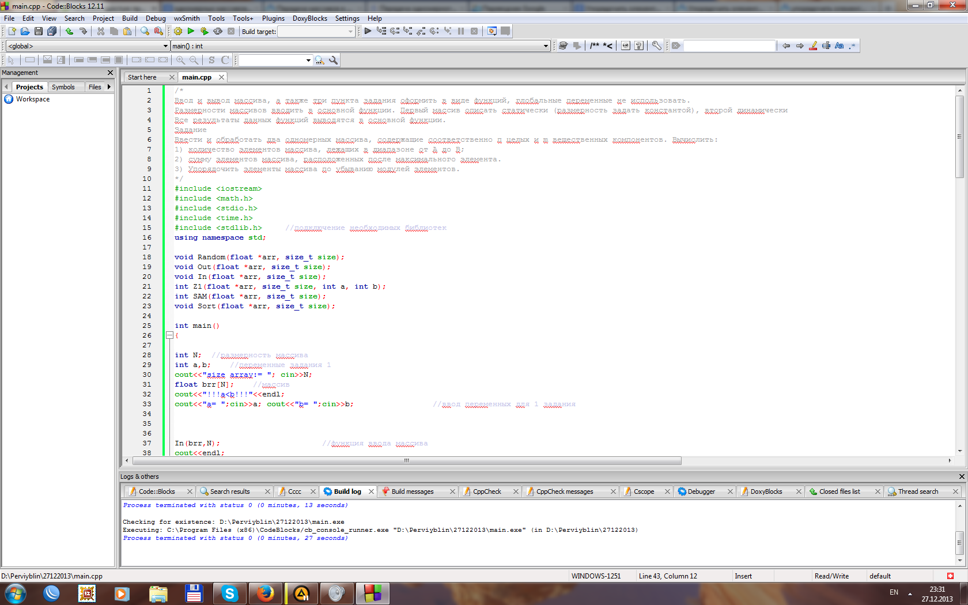Open the Search results log tab

pos(230,491)
